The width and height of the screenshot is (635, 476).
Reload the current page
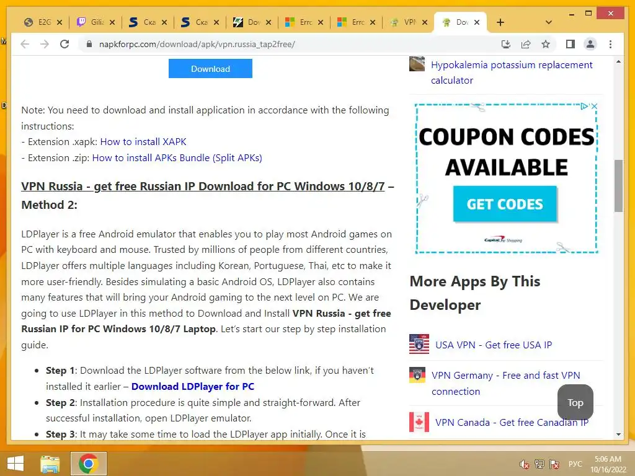[64, 44]
